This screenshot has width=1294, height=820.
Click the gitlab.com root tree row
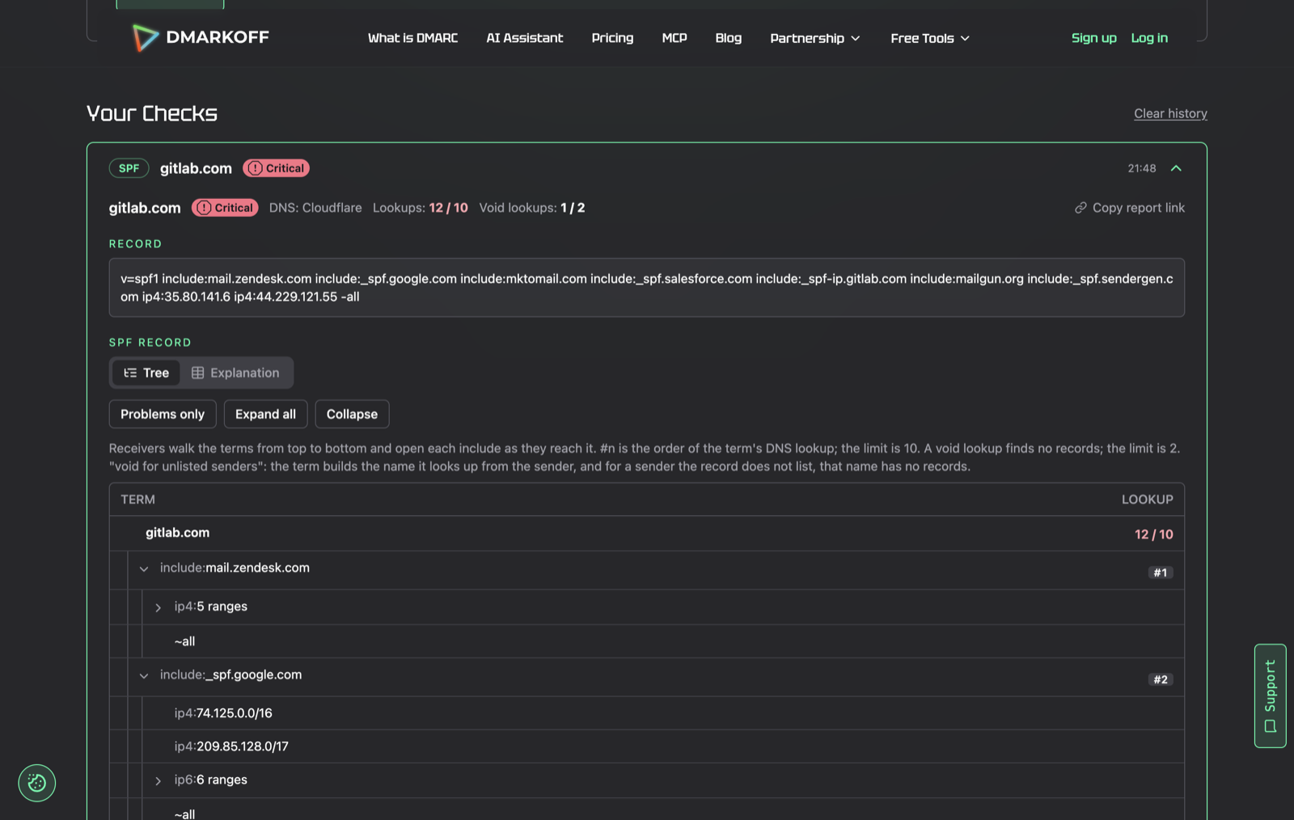point(647,534)
